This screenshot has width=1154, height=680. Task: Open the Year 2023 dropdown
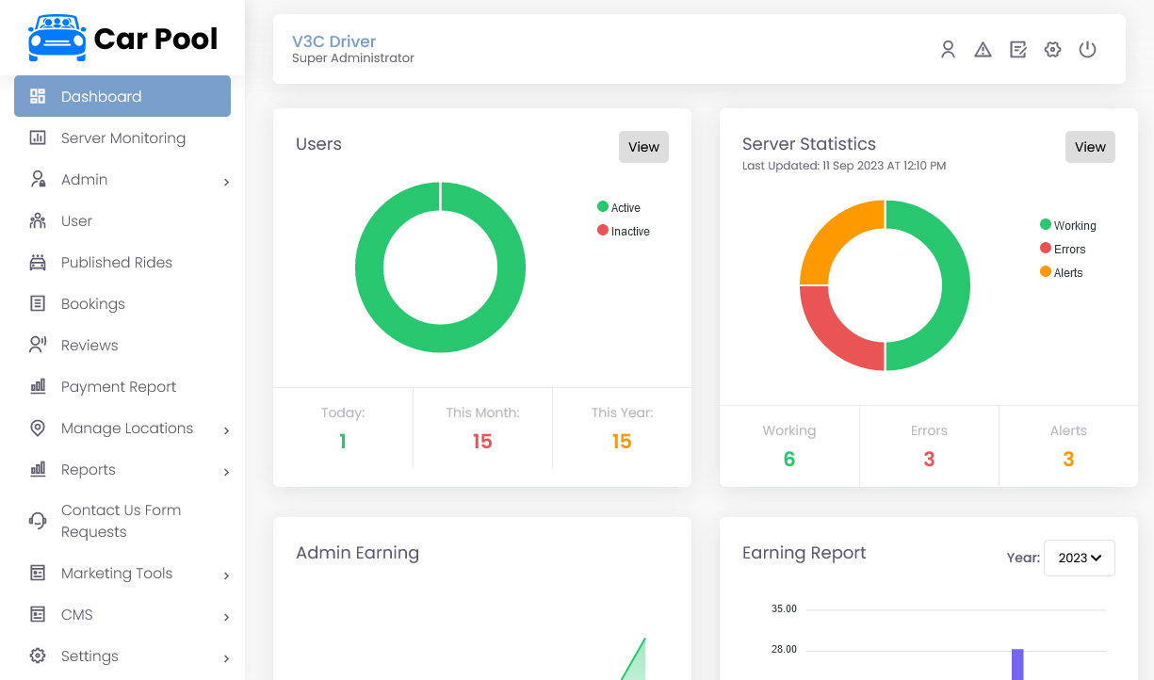[1080, 558]
